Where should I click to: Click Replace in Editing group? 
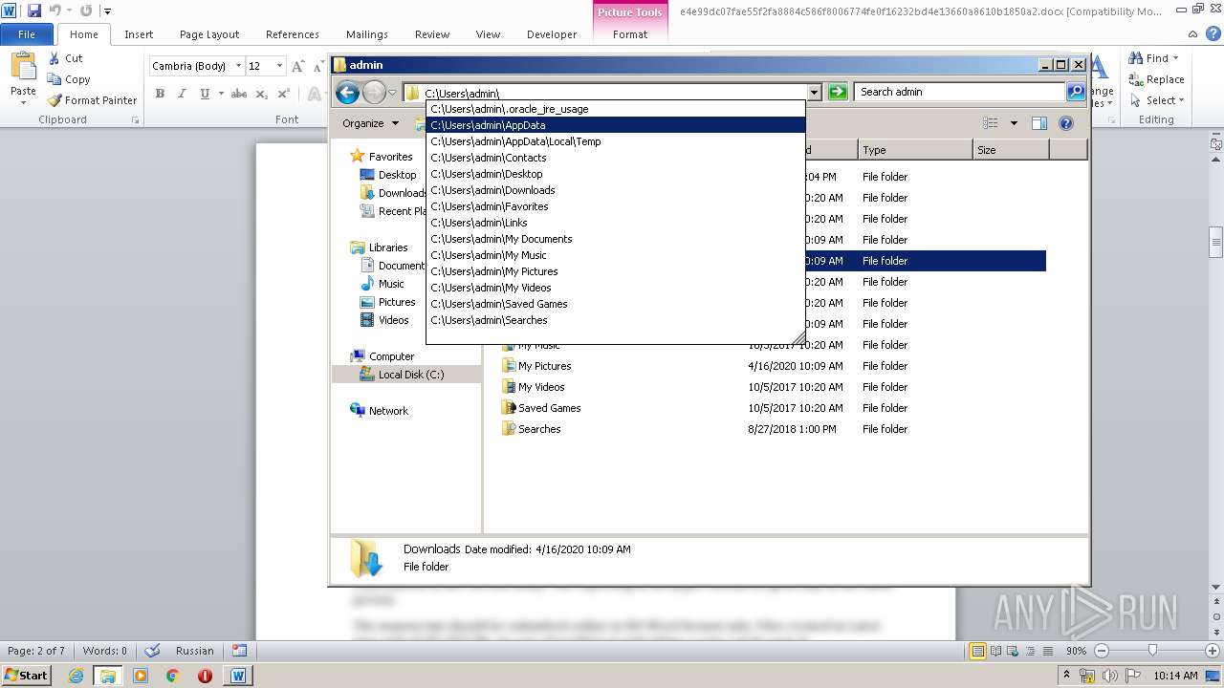tap(1157, 79)
